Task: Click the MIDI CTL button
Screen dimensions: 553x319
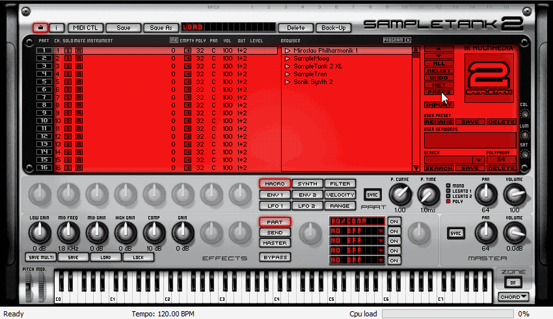Action: tap(85, 27)
